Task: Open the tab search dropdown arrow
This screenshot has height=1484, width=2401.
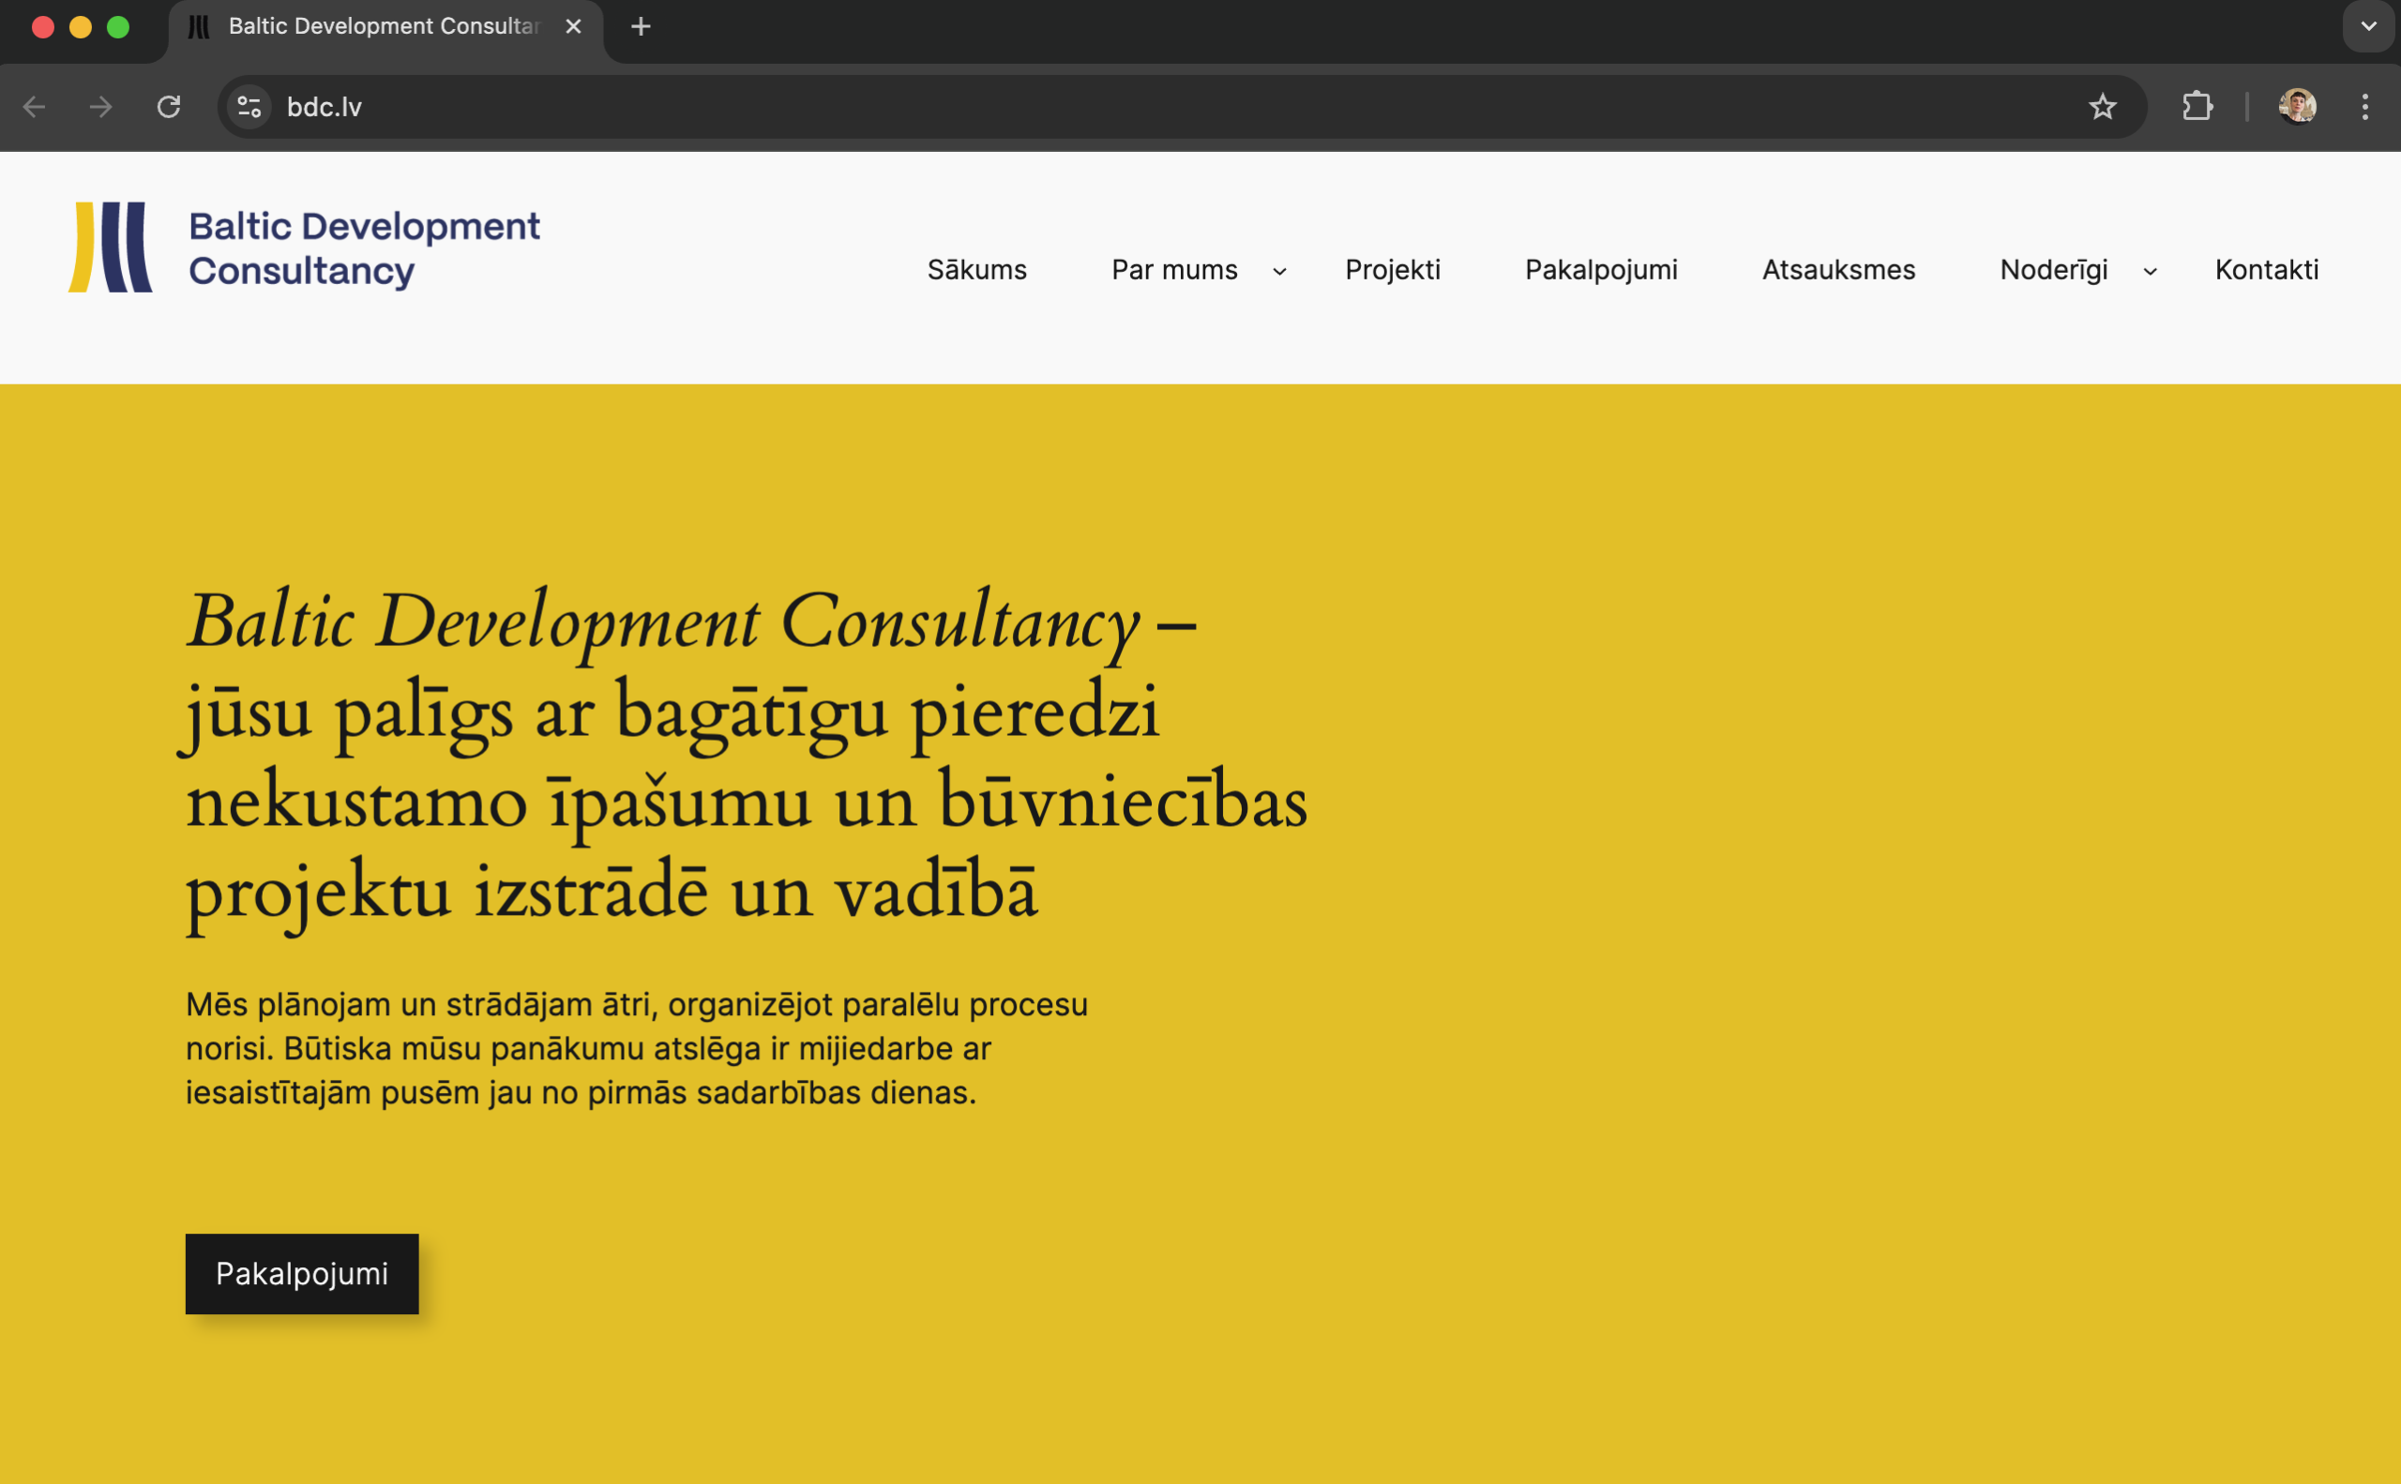Action: point(2367,26)
